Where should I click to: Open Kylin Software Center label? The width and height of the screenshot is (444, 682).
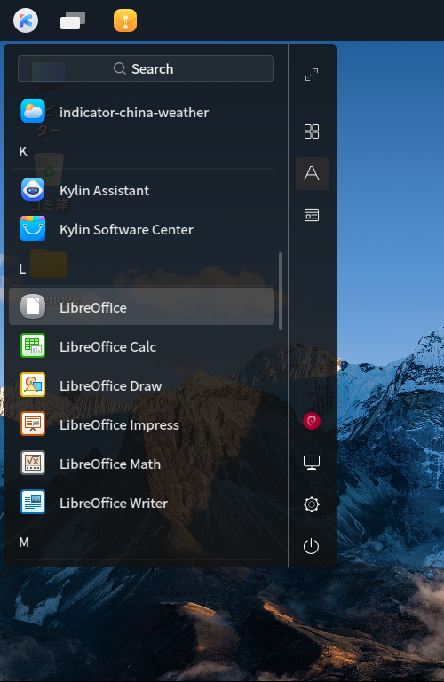tap(126, 230)
